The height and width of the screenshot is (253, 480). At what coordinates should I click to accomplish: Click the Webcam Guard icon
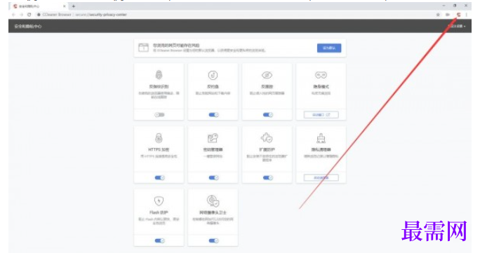point(213,201)
